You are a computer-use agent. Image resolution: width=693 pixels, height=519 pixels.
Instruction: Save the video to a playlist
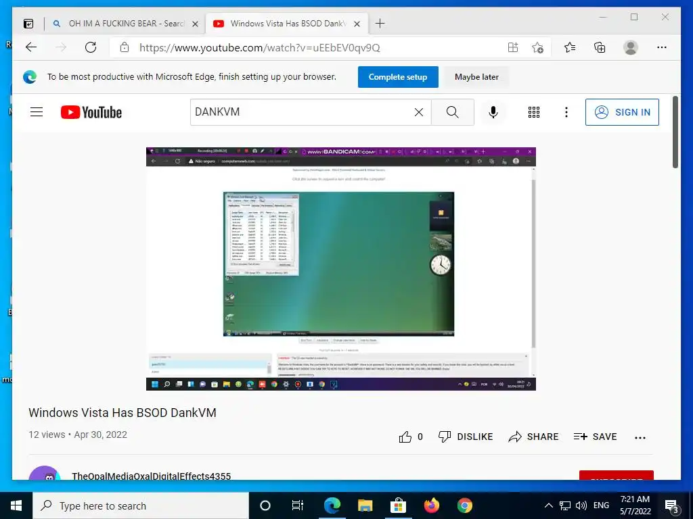tap(595, 437)
